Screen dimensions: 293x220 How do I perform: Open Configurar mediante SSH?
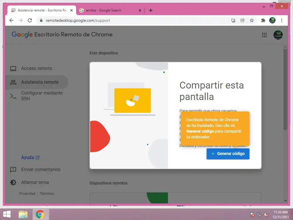pos(37,96)
